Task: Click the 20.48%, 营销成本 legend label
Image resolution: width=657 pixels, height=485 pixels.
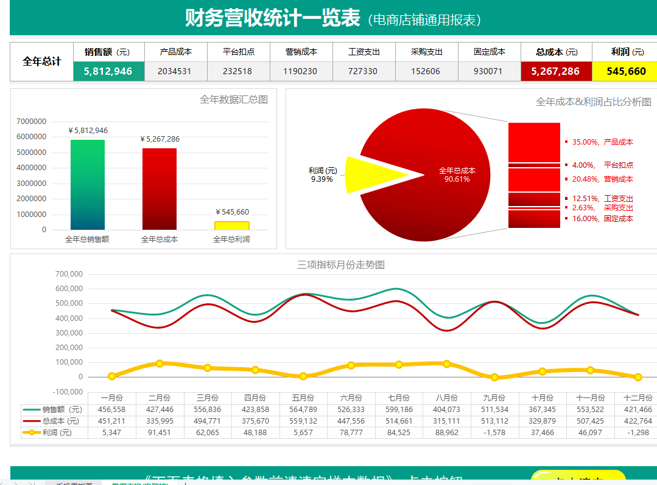Action: tap(603, 179)
